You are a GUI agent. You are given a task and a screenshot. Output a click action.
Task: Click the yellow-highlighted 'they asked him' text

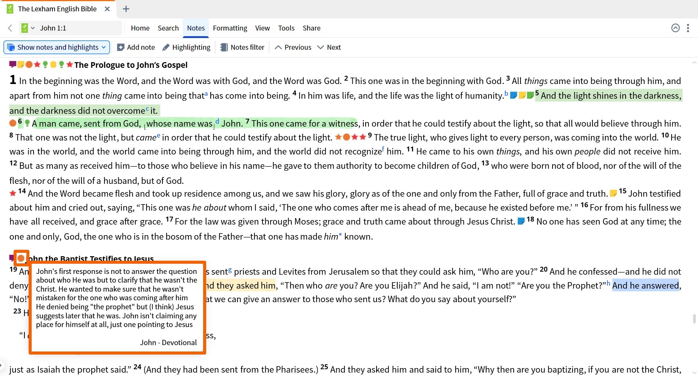click(246, 286)
